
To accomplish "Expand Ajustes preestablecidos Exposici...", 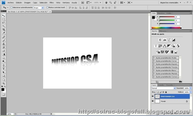I will pyautogui.click(x=154, y=64).
